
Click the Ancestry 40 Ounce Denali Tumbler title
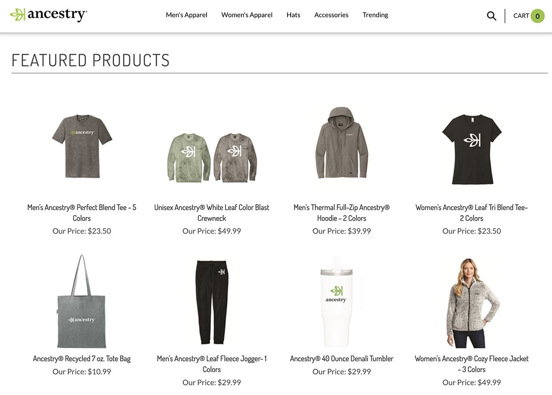(x=342, y=359)
